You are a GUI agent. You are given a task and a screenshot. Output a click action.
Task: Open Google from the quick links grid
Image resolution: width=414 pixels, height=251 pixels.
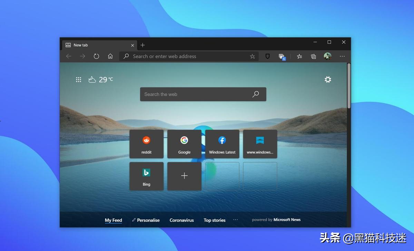tap(184, 144)
